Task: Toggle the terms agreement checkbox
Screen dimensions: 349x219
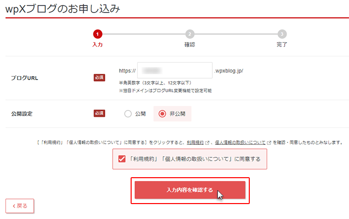Action: 122,159
